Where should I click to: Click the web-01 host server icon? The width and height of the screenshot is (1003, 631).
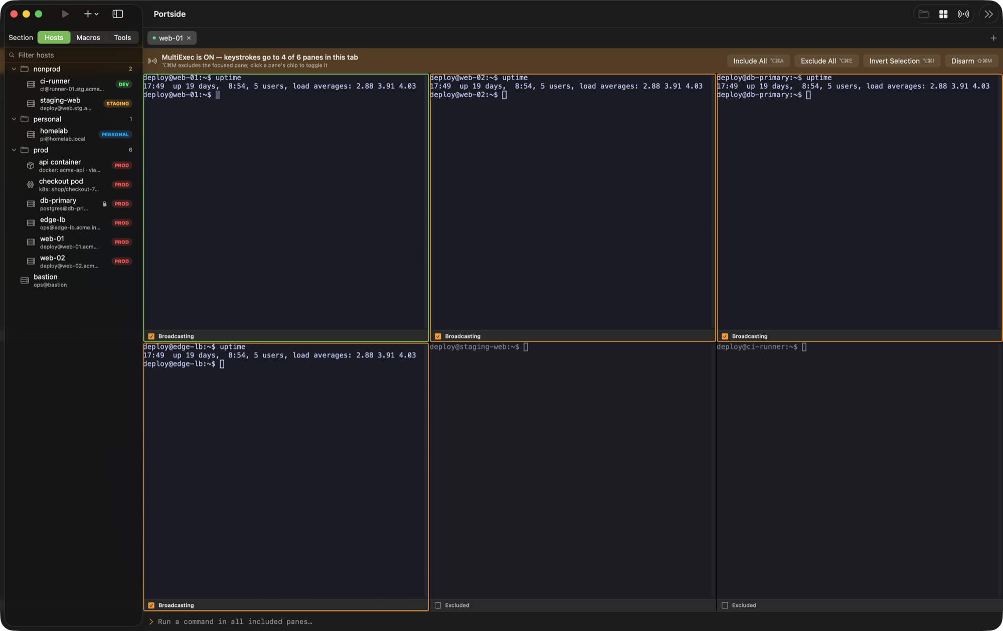(31, 242)
